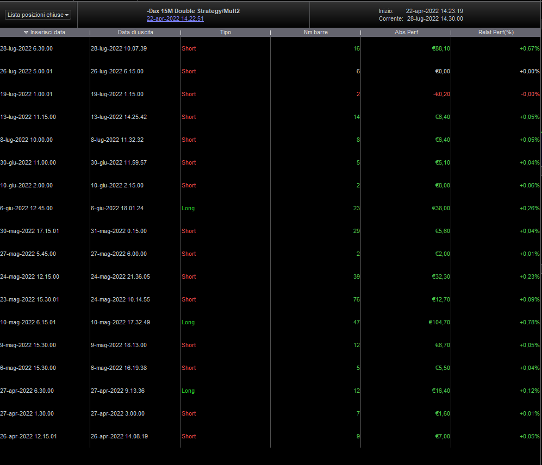
Task: Sort by 'Data di uscita' column header
Action: (x=135, y=32)
